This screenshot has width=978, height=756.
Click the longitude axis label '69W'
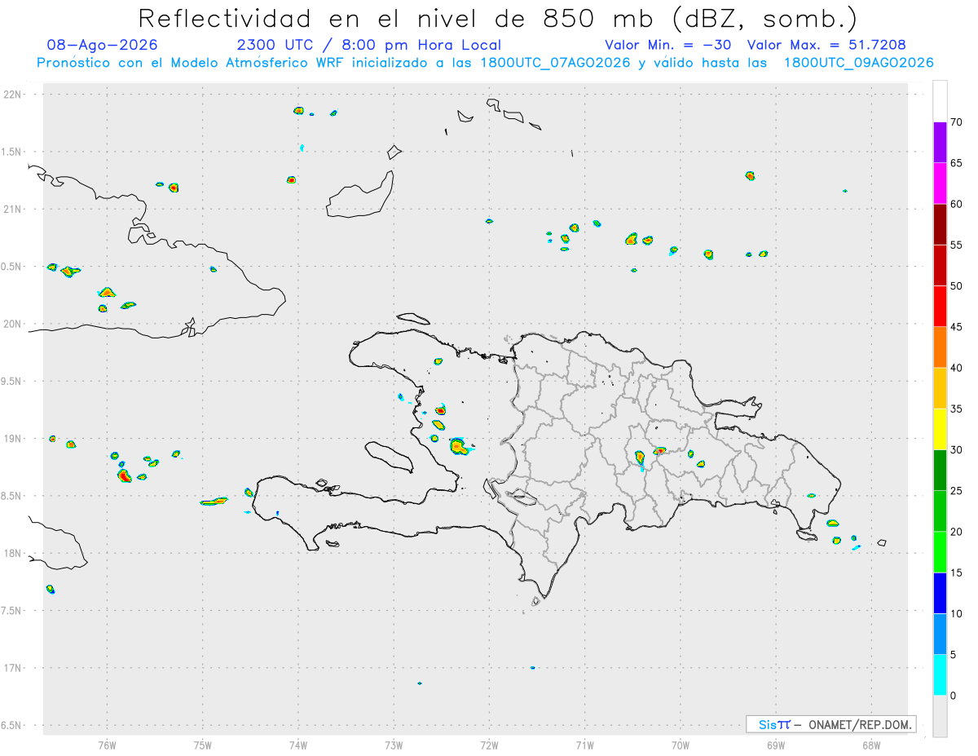tap(776, 745)
